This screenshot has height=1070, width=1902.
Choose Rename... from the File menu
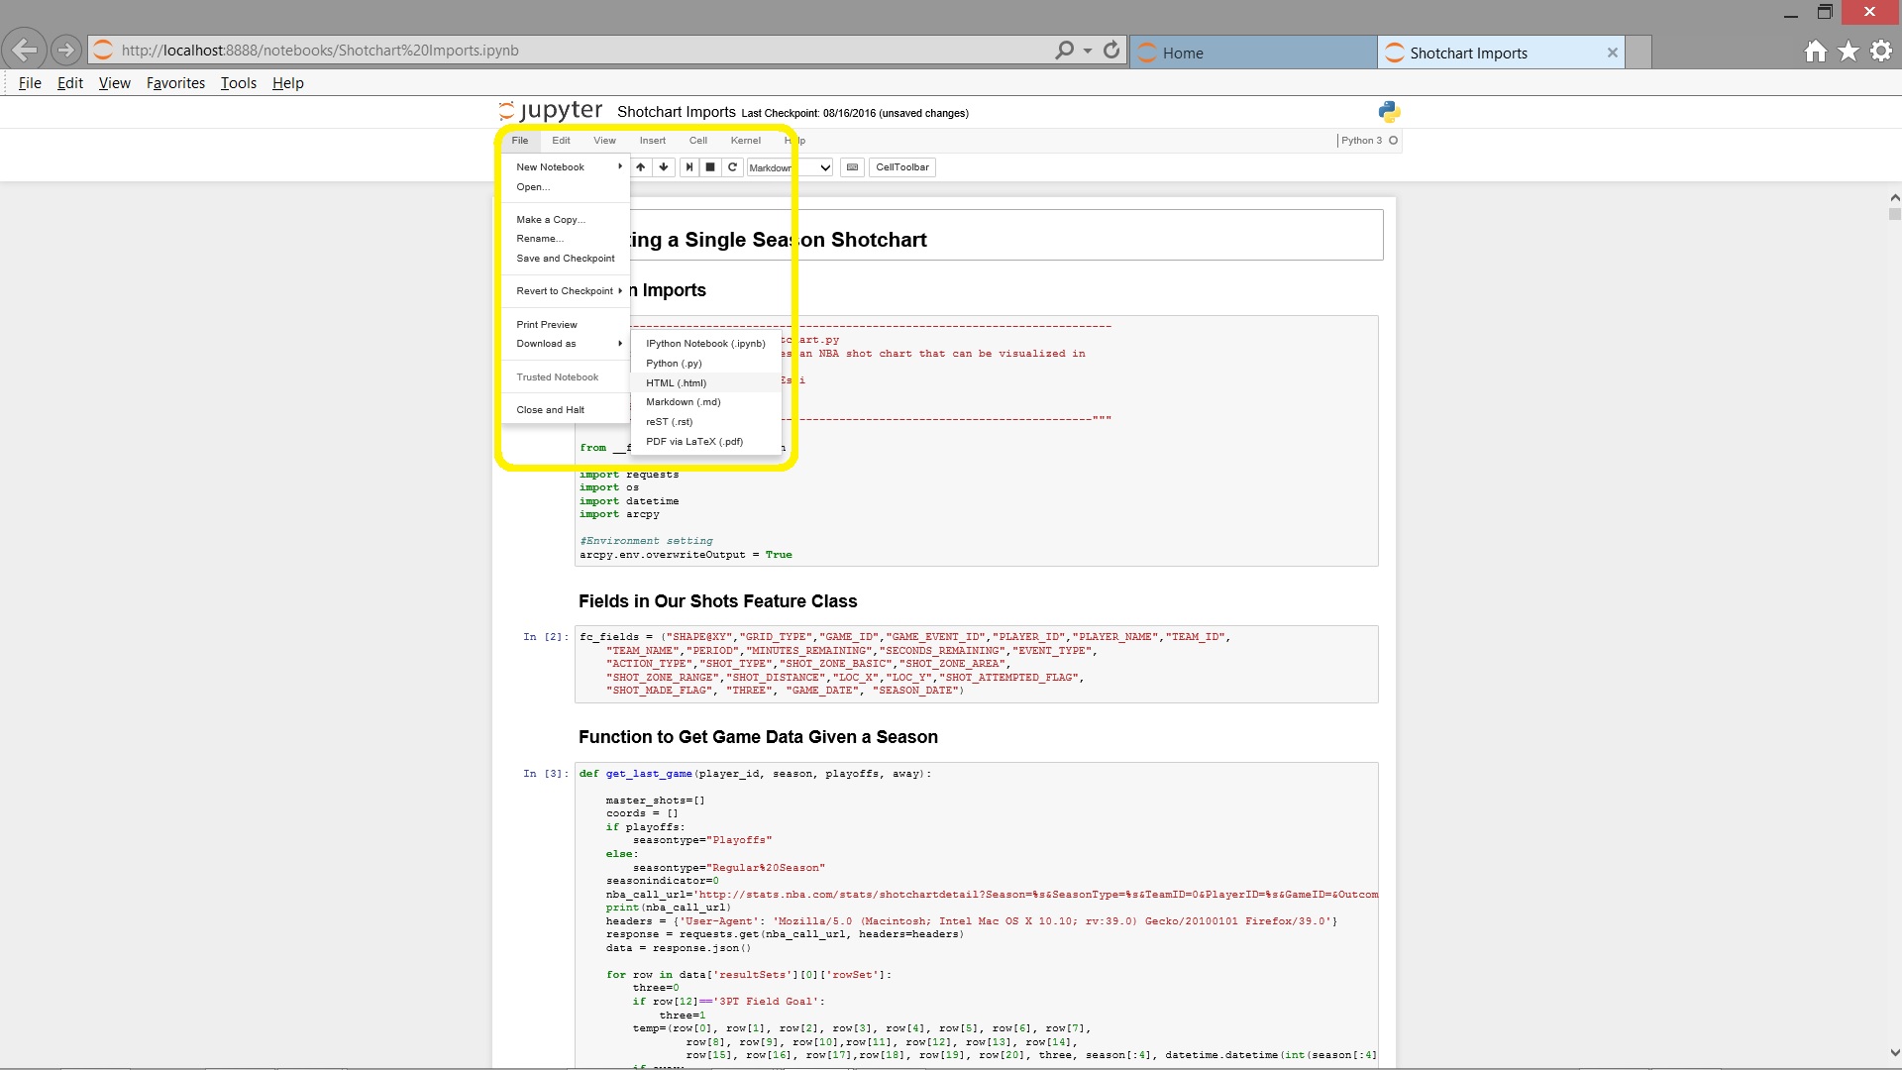click(567, 239)
